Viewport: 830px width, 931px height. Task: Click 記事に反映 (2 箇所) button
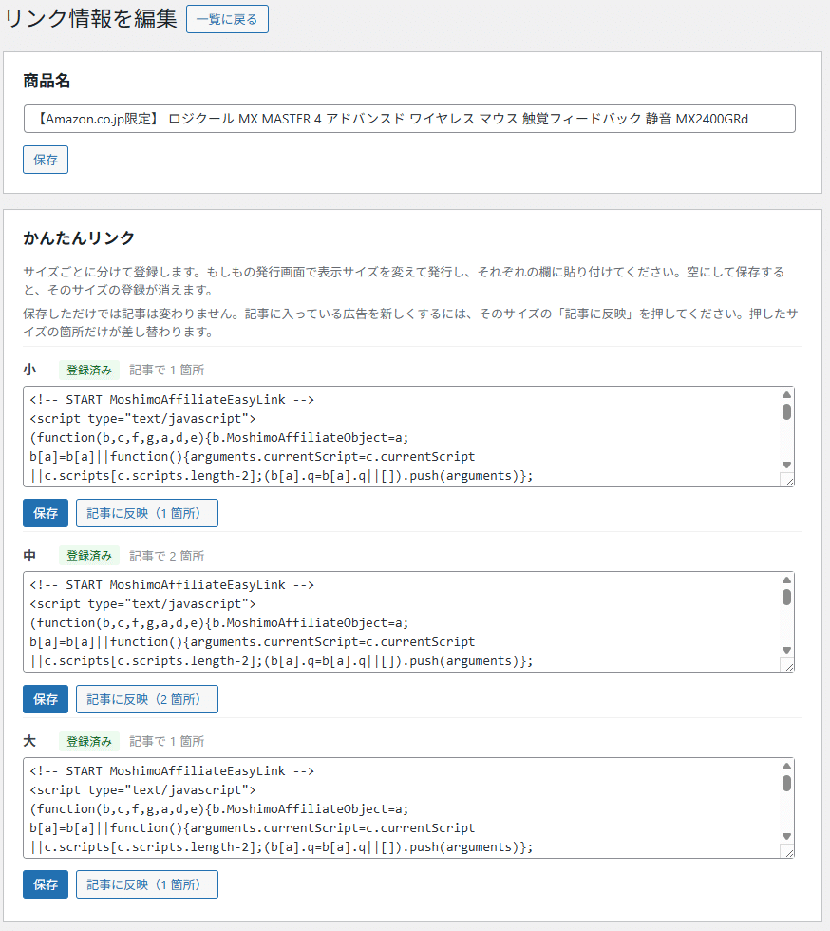(146, 699)
